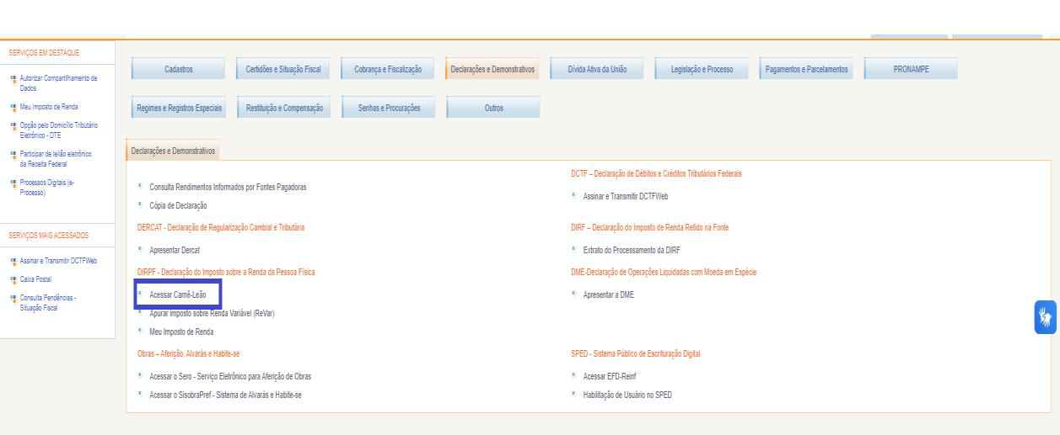Open Participar de leilão eletrônico link
1060x435 pixels.
56,159
